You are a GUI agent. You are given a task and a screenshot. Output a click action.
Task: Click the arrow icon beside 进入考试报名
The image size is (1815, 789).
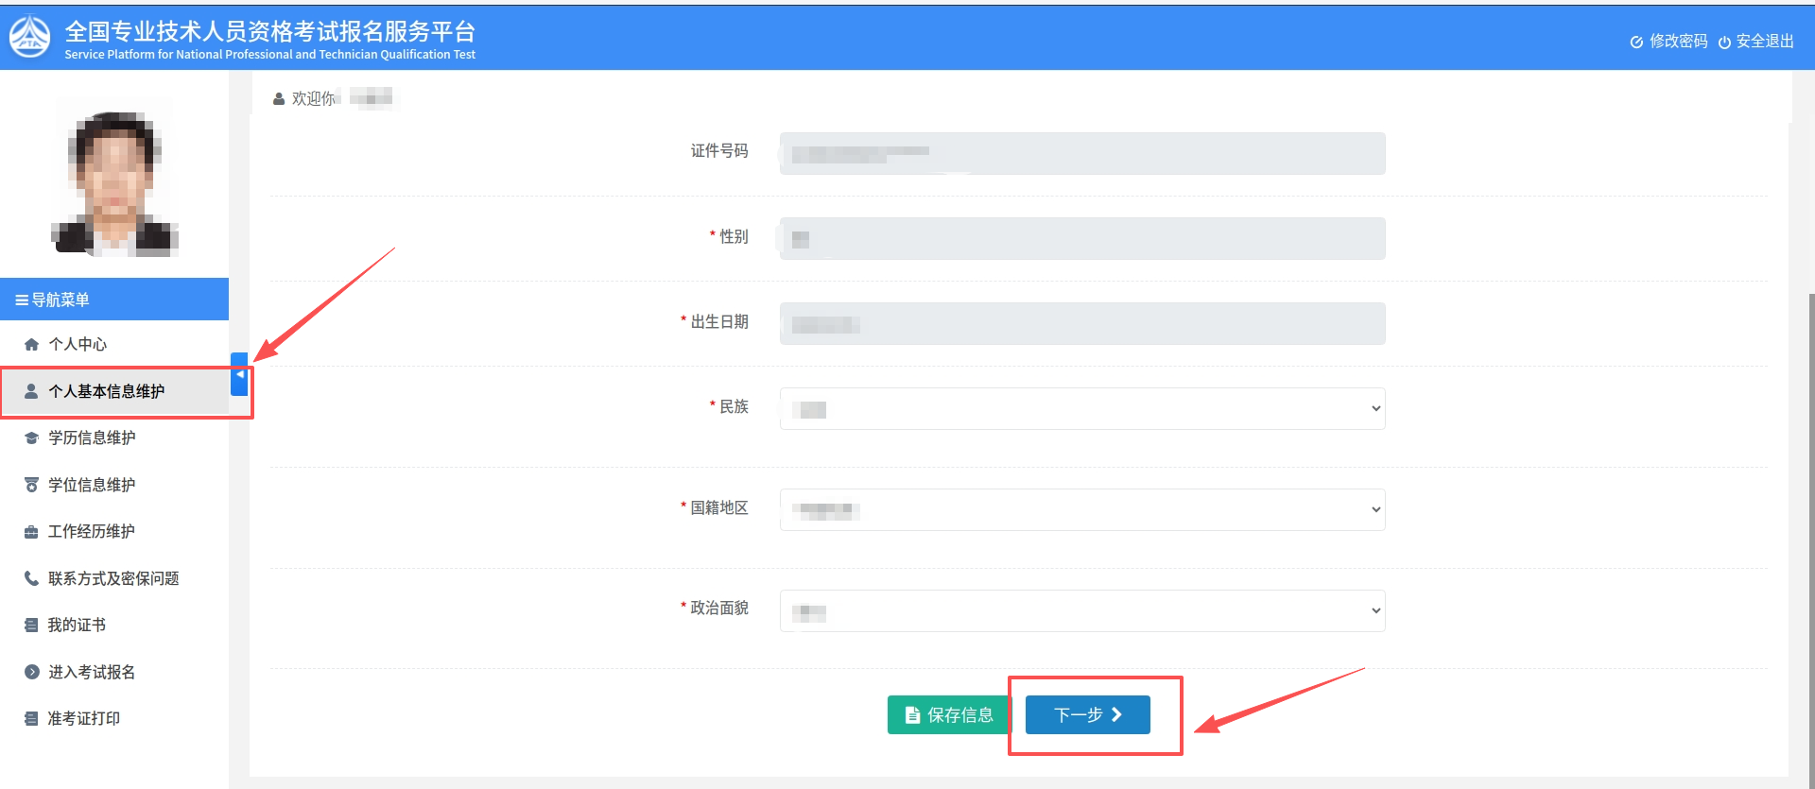[x=31, y=672]
